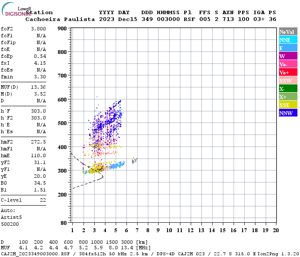
Task: Click the 600 km height axis label
Action: point(62,100)
